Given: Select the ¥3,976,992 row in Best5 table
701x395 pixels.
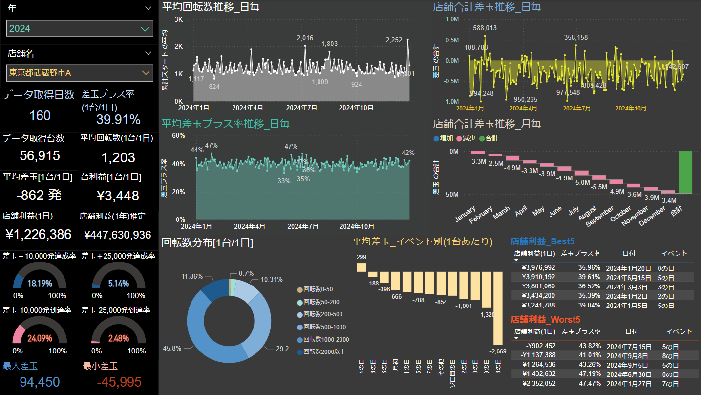Looking at the screenshot, I should [x=538, y=268].
